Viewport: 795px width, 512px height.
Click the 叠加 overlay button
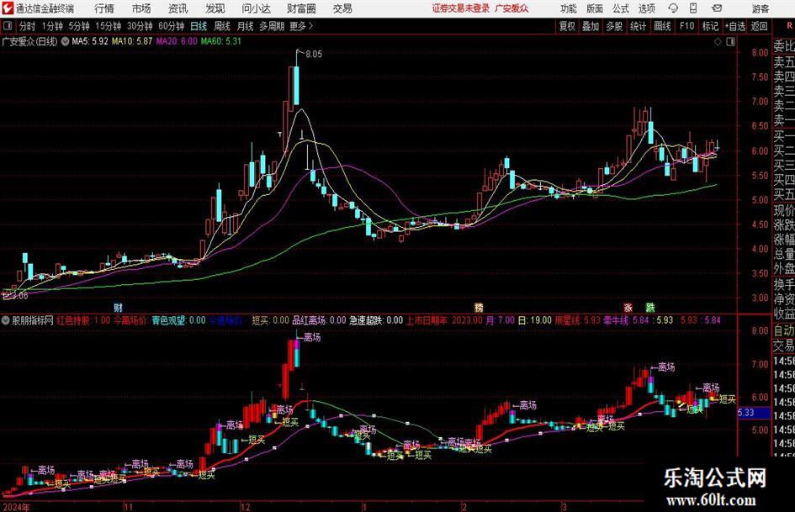click(591, 26)
